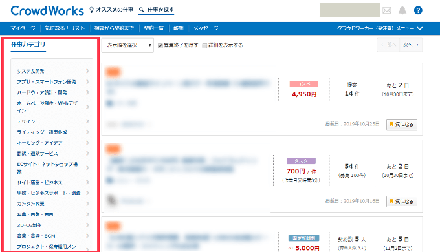Toggle the 募集終了を隠す checkbox
This screenshot has width=440, height=252.
coord(160,45)
